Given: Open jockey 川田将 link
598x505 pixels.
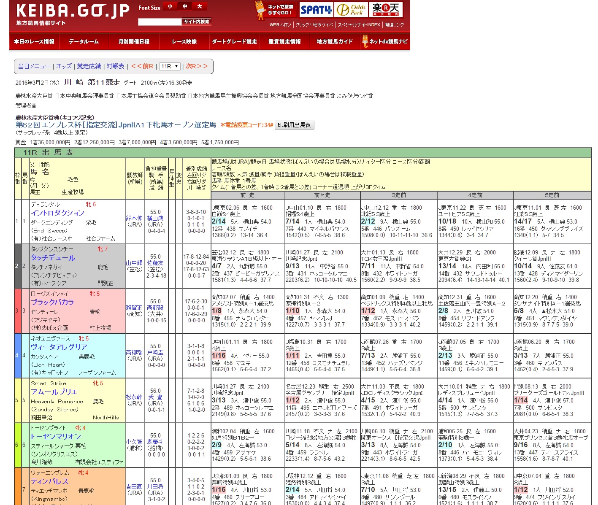Looking at the screenshot, I should tap(155, 486).
